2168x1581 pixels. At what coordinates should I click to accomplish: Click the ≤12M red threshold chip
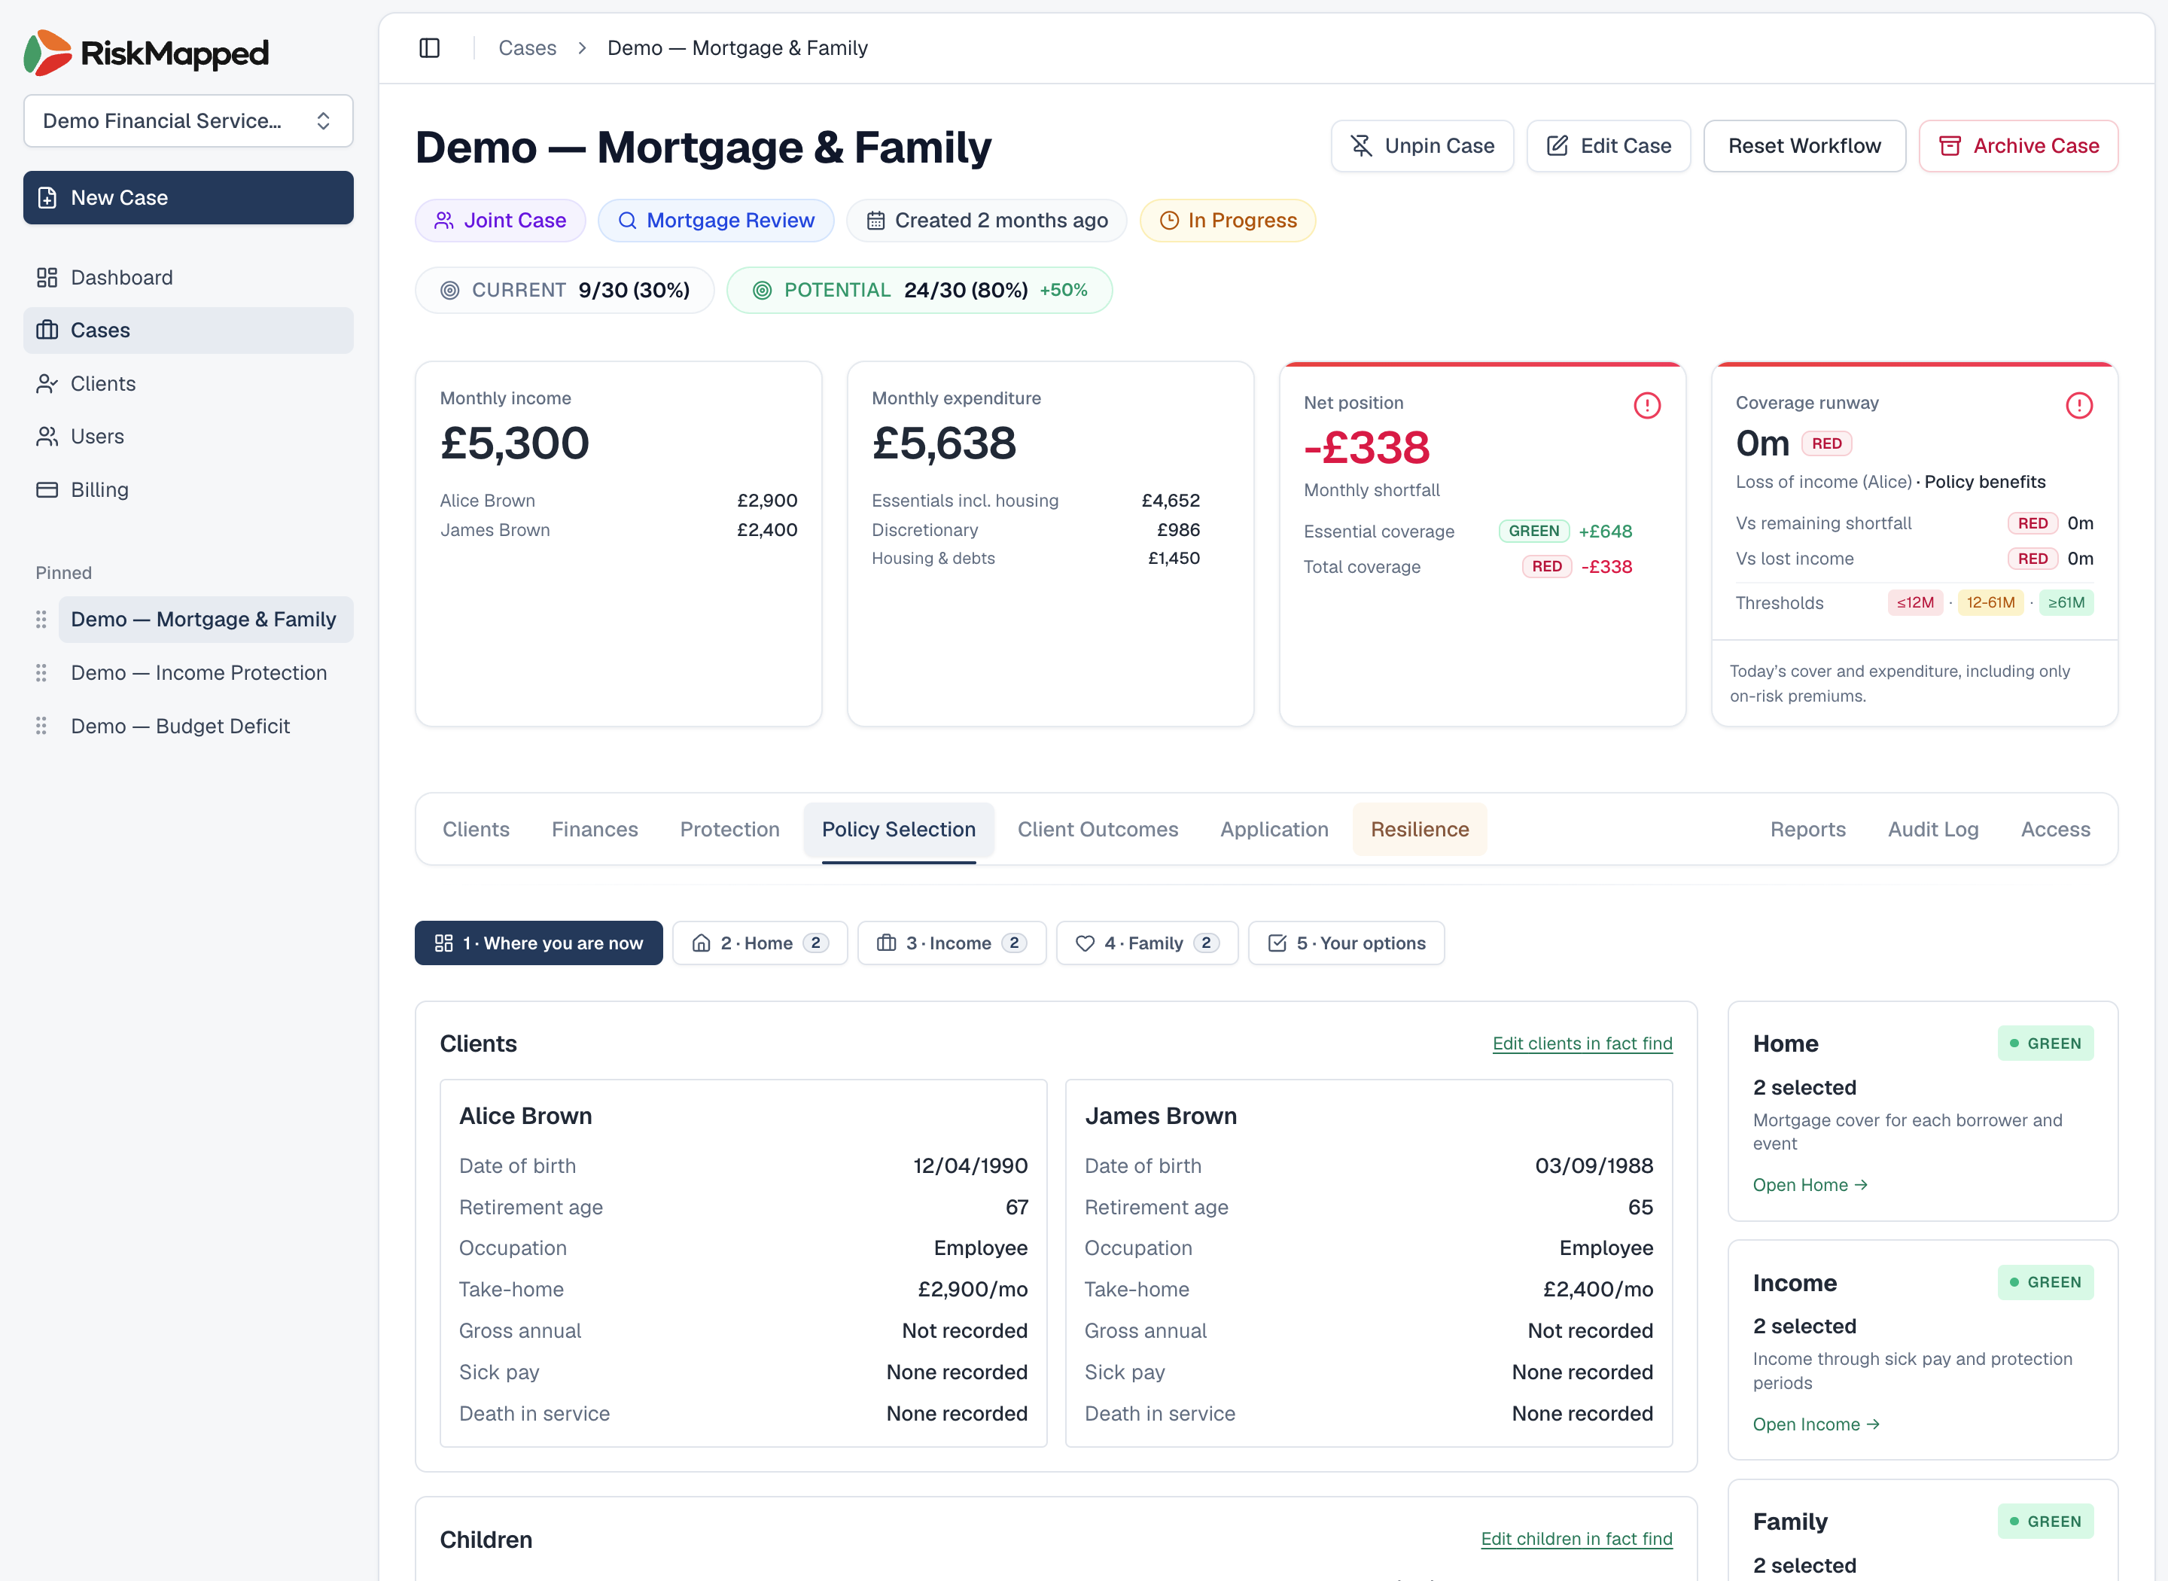1915,603
